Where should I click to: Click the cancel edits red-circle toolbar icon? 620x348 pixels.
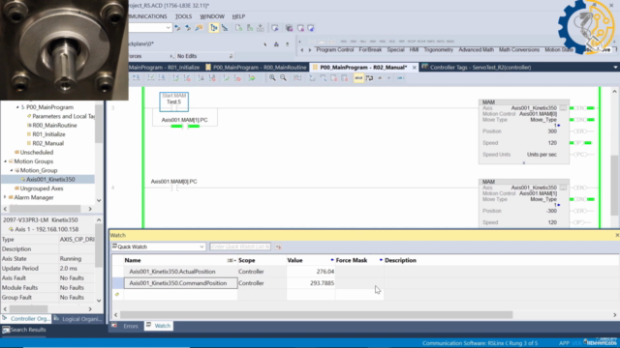point(237,78)
